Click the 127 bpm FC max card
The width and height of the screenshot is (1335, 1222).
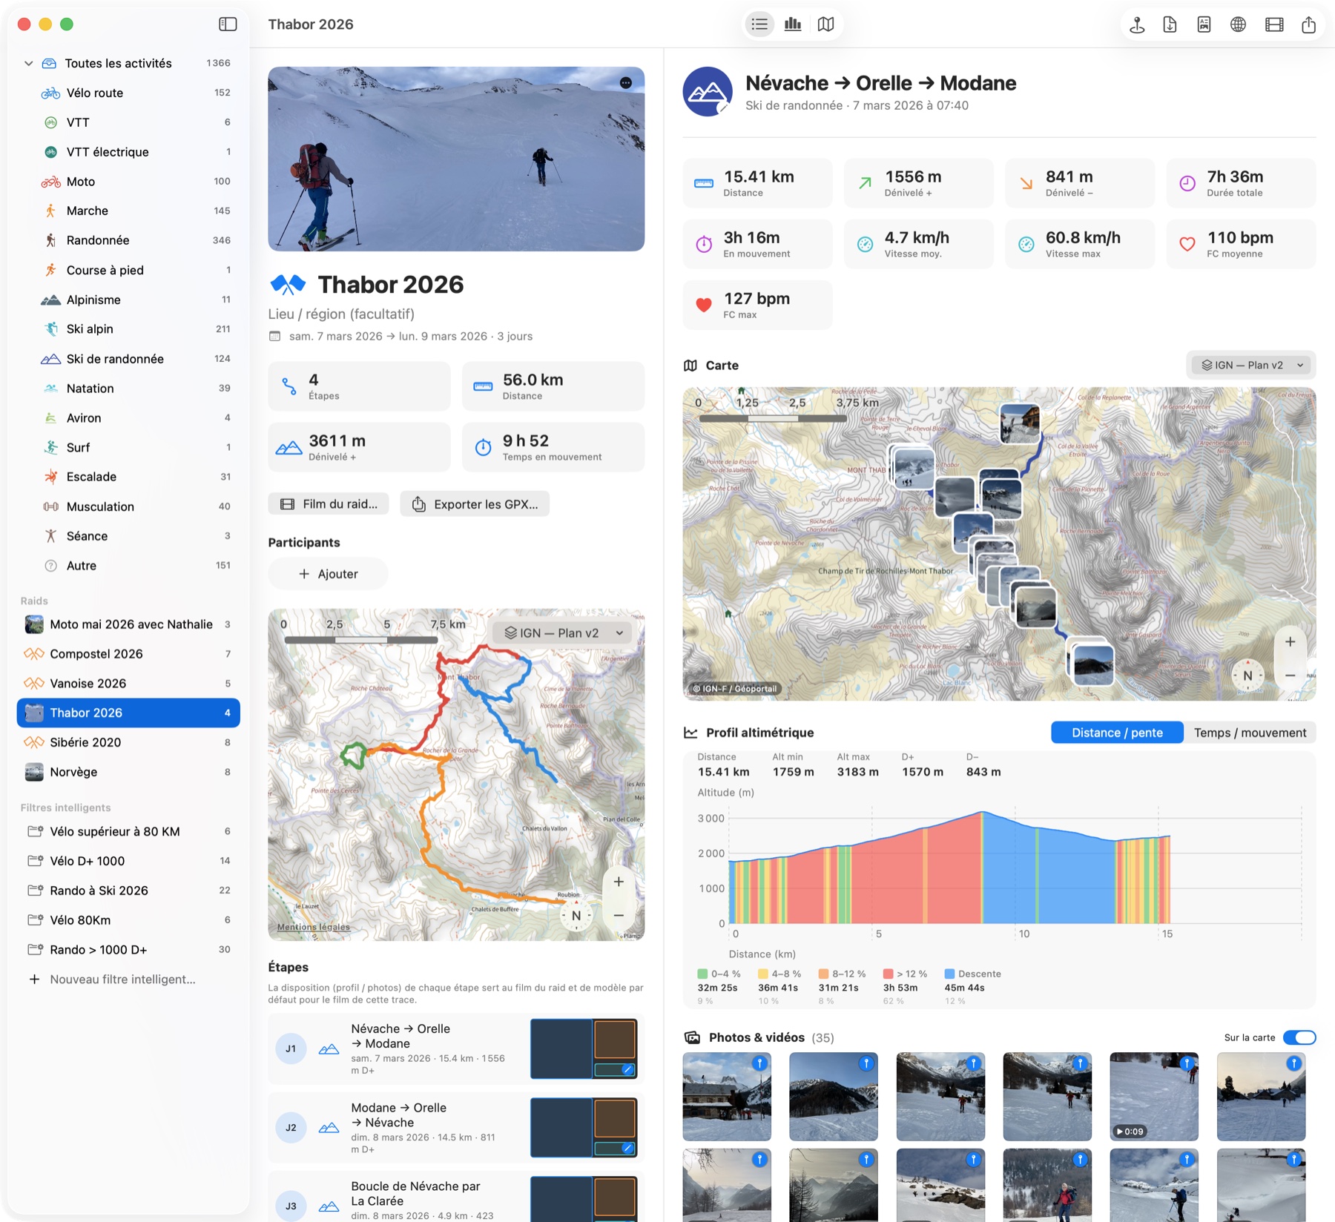(757, 305)
